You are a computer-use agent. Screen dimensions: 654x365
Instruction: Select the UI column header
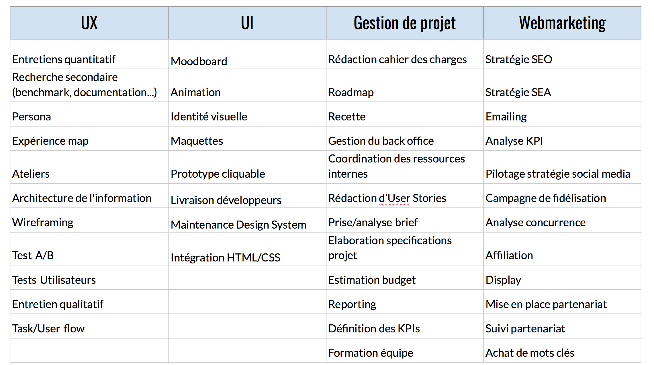coord(247,23)
